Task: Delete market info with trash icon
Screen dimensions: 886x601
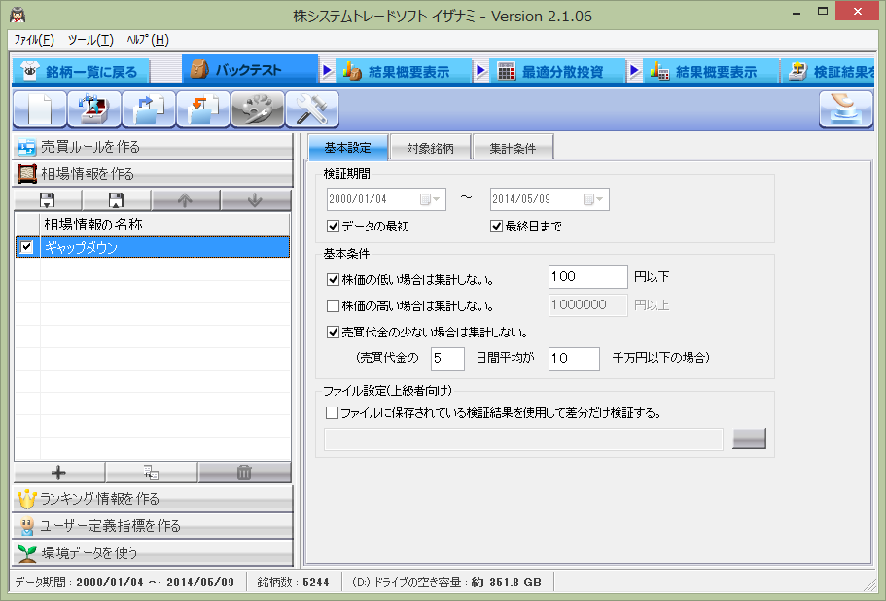Action: pos(244,473)
